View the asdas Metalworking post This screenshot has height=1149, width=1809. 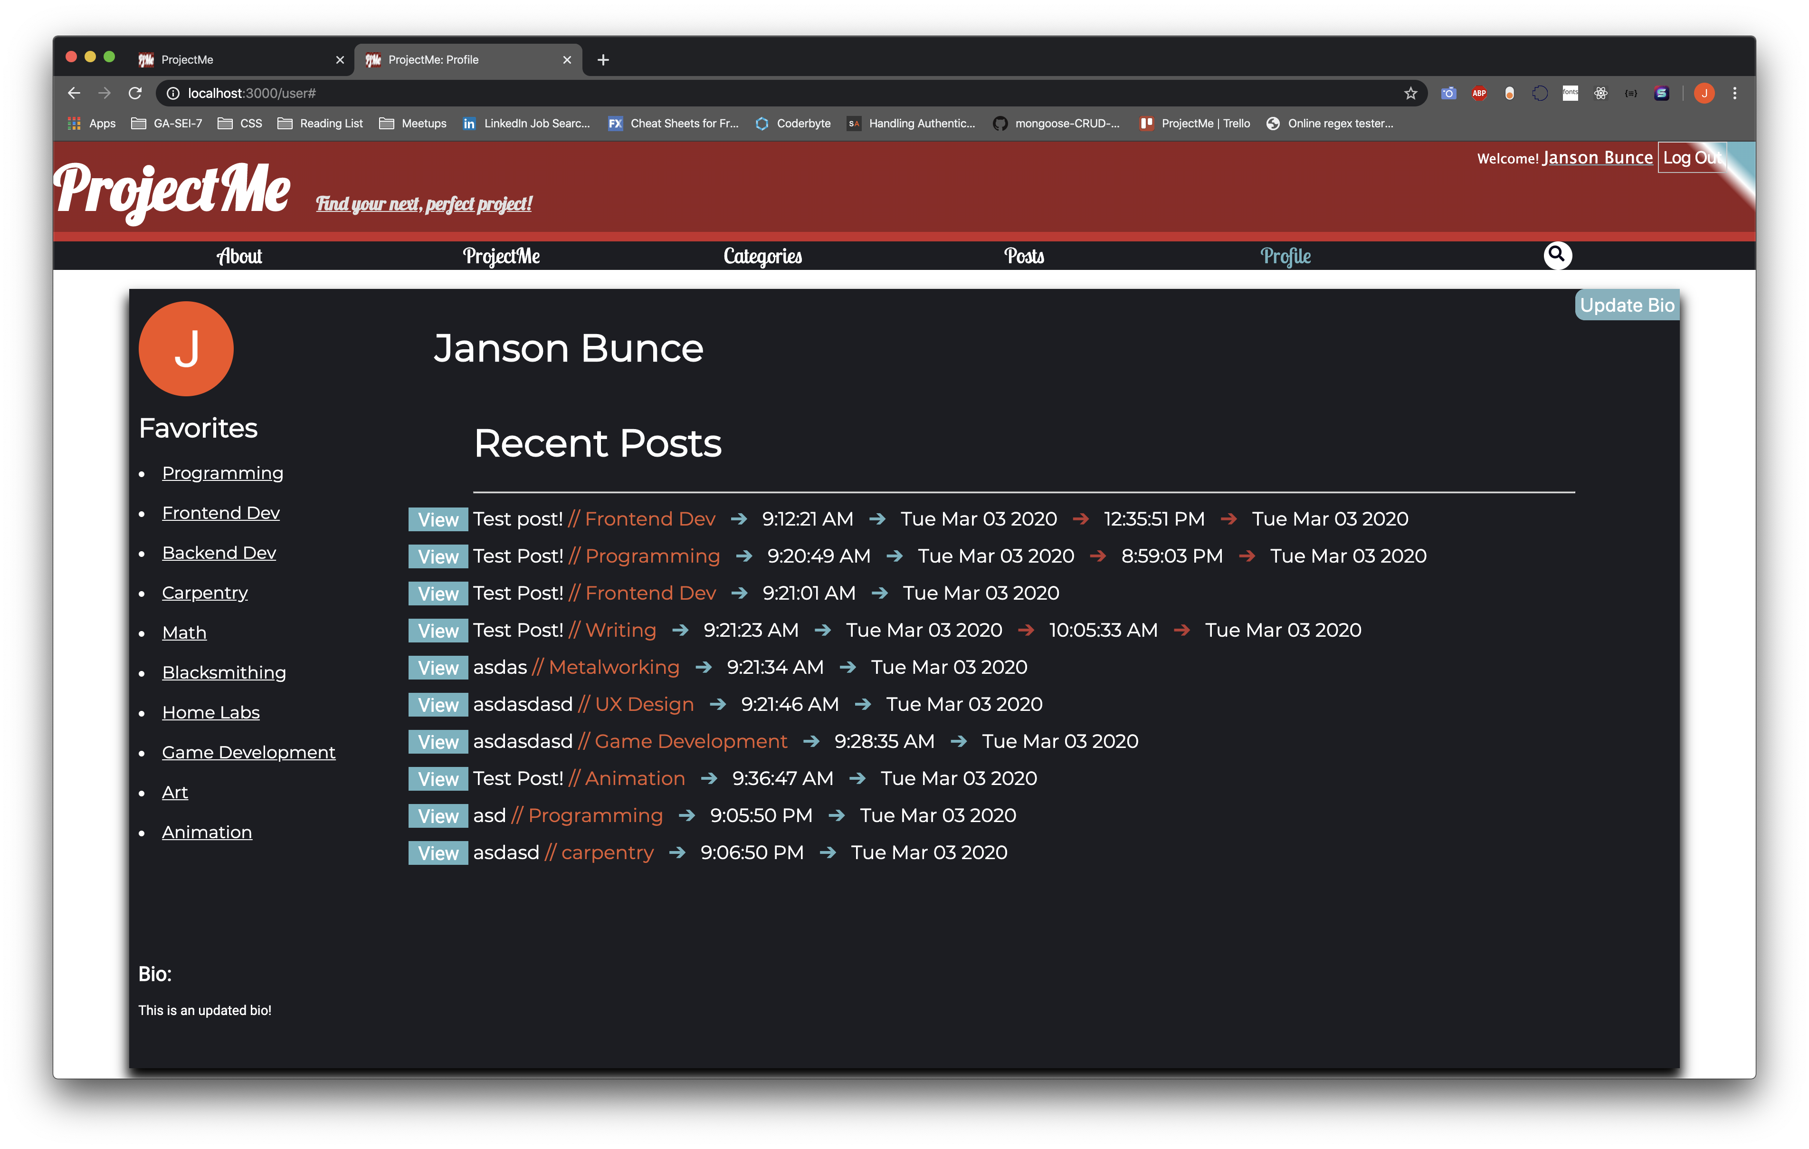(438, 667)
